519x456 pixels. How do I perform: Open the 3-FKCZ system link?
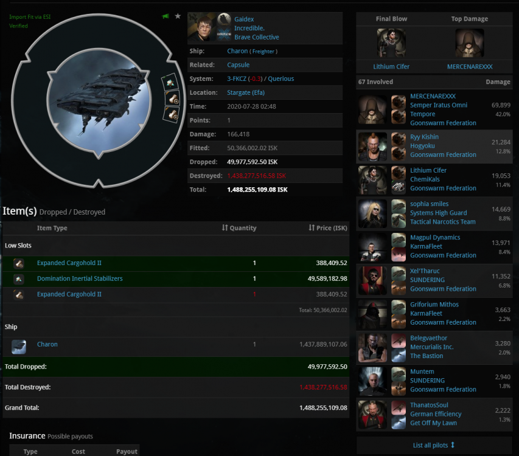[237, 79]
